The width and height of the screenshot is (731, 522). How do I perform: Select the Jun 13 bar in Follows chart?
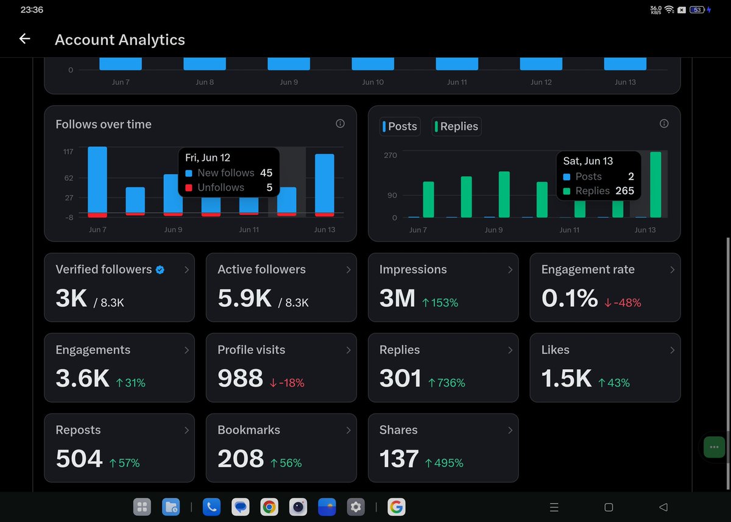click(x=324, y=185)
